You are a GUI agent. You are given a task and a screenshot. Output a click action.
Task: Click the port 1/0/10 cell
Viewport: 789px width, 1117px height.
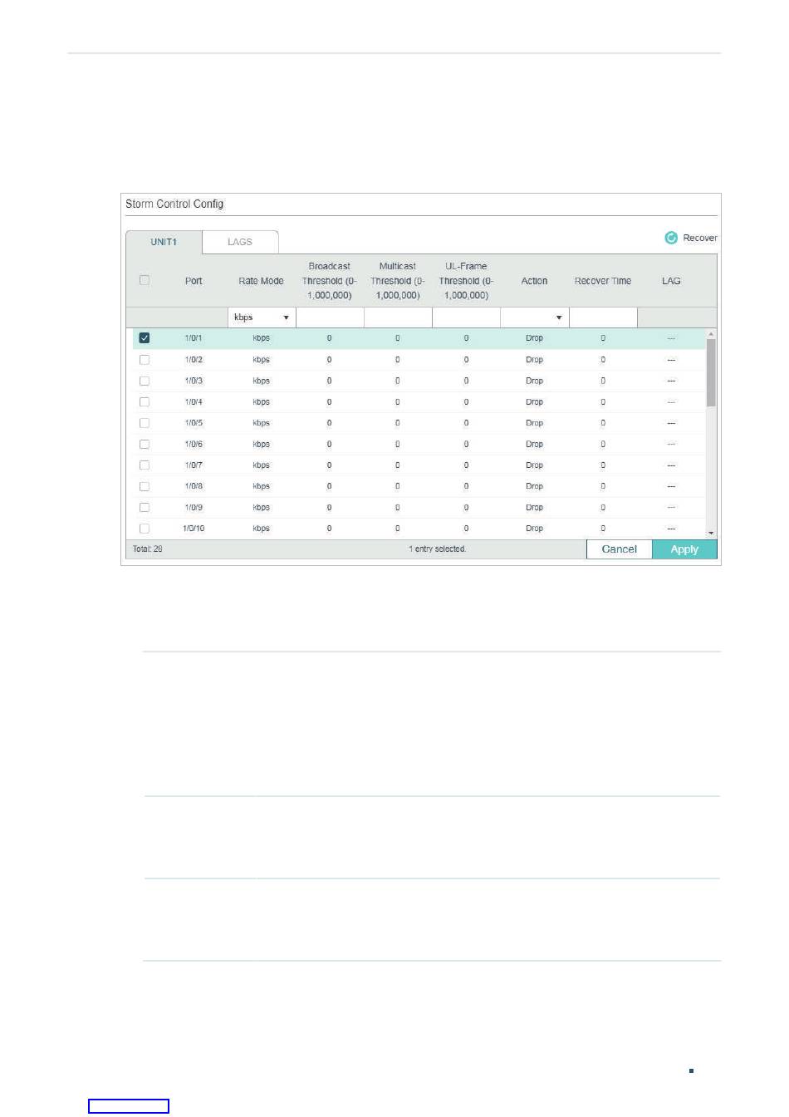click(x=194, y=529)
